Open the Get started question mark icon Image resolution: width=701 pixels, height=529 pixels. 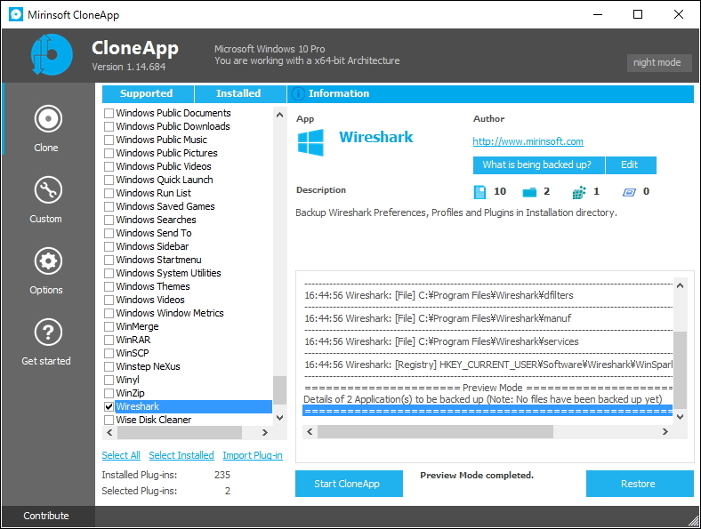point(48,333)
